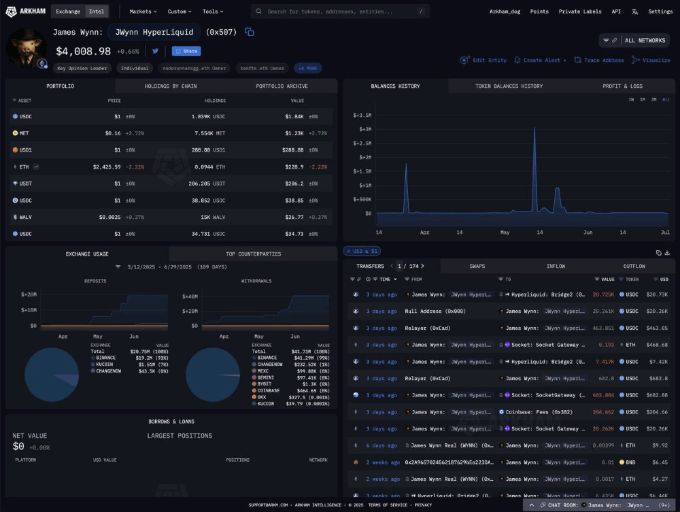Click filter icon next to VALUE column
Image resolution: width=680 pixels, height=512 pixels.
[x=597, y=279]
